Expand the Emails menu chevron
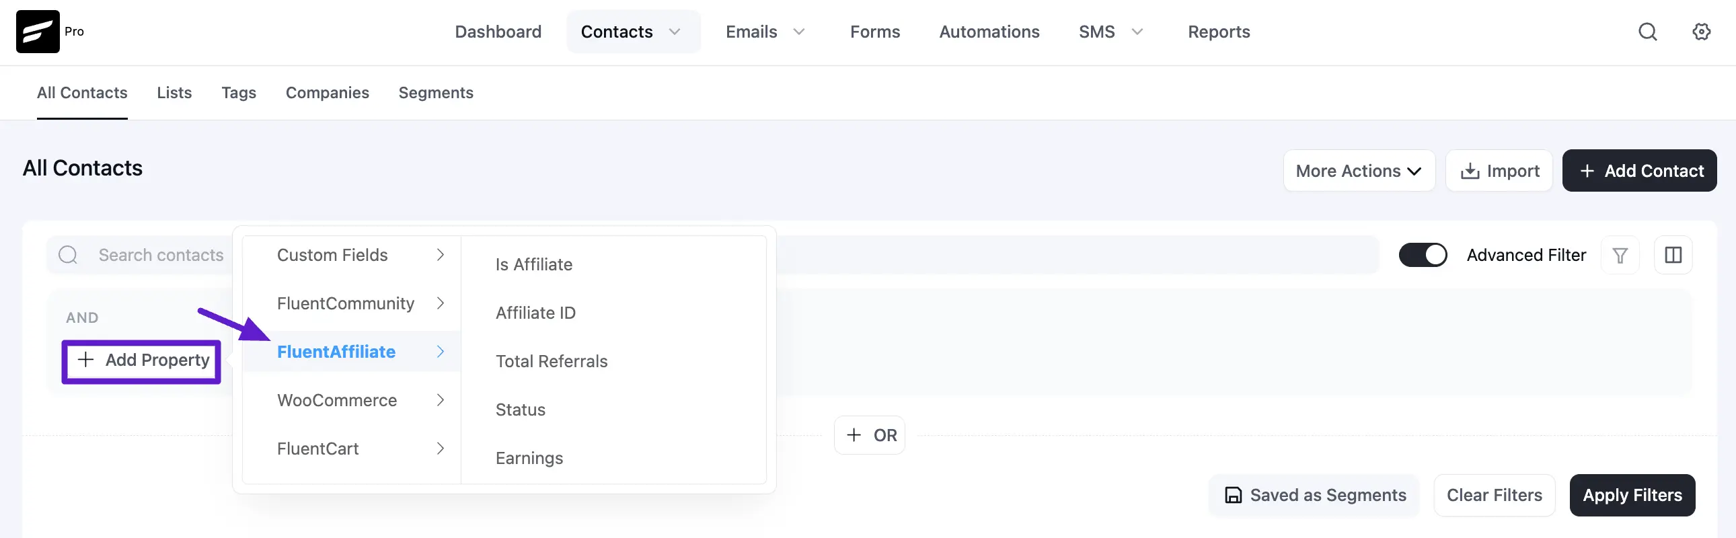 point(798,32)
